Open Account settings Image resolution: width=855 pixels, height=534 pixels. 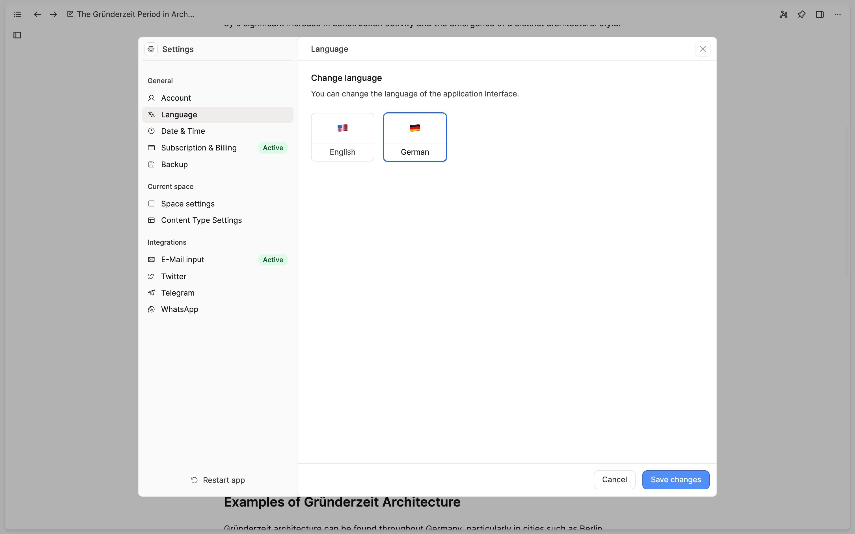coord(176,98)
